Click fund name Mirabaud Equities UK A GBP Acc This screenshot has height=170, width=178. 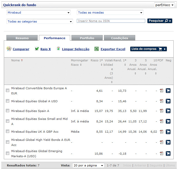35,132
